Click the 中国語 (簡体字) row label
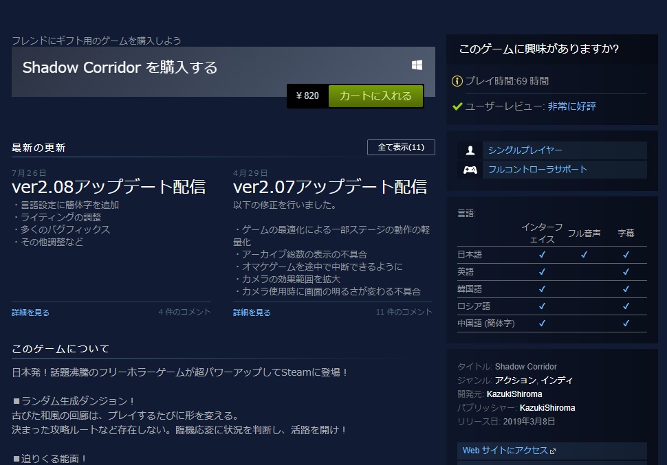The height and width of the screenshot is (465, 667). (485, 324)
